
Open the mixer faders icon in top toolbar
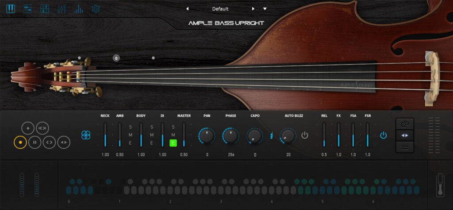coord(62,9)
